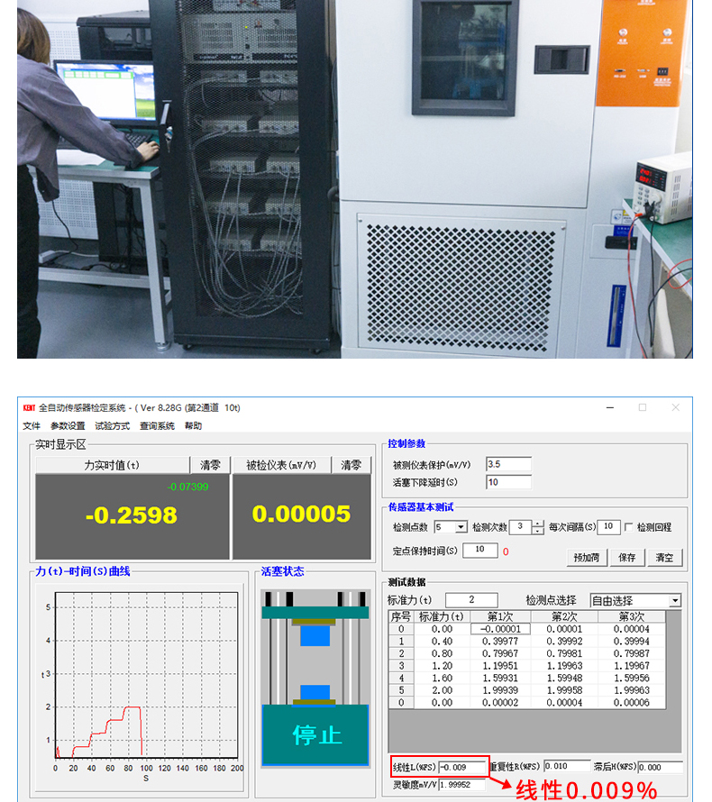Open the 检测点选择 自由选择 dropdown
The image size is (712, 802).
point(674,600)
